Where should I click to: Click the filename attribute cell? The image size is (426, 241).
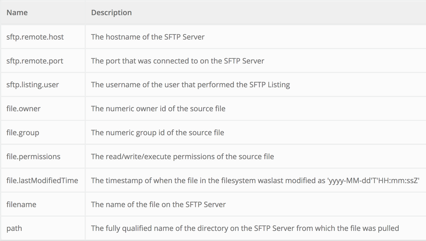[21, 204]
